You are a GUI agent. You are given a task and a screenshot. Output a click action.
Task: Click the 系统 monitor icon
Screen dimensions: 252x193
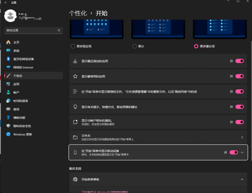coord(8,50)
